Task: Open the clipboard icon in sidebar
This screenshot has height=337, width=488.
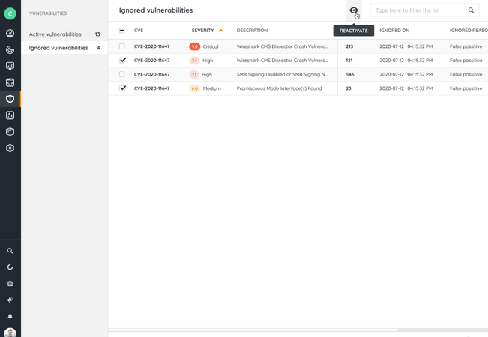Action: pos(10,284)
